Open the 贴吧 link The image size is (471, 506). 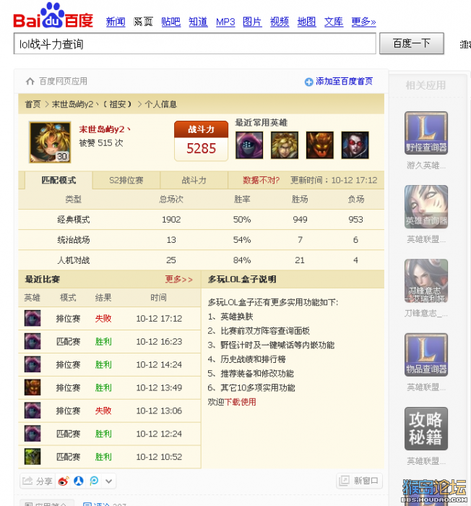pos(171,22)
